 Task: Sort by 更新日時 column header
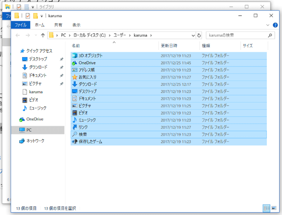tap(179, 46)
